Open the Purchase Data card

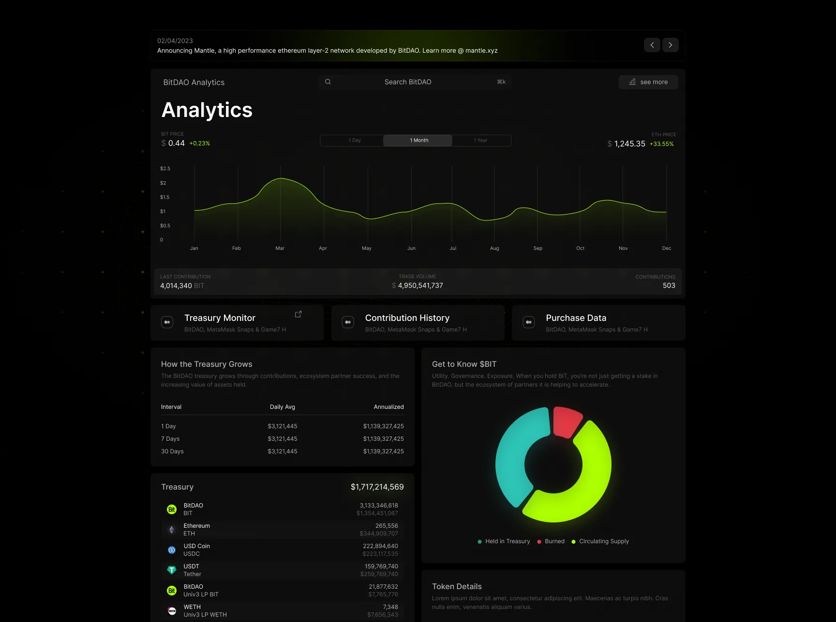click(x=598, y=323)
